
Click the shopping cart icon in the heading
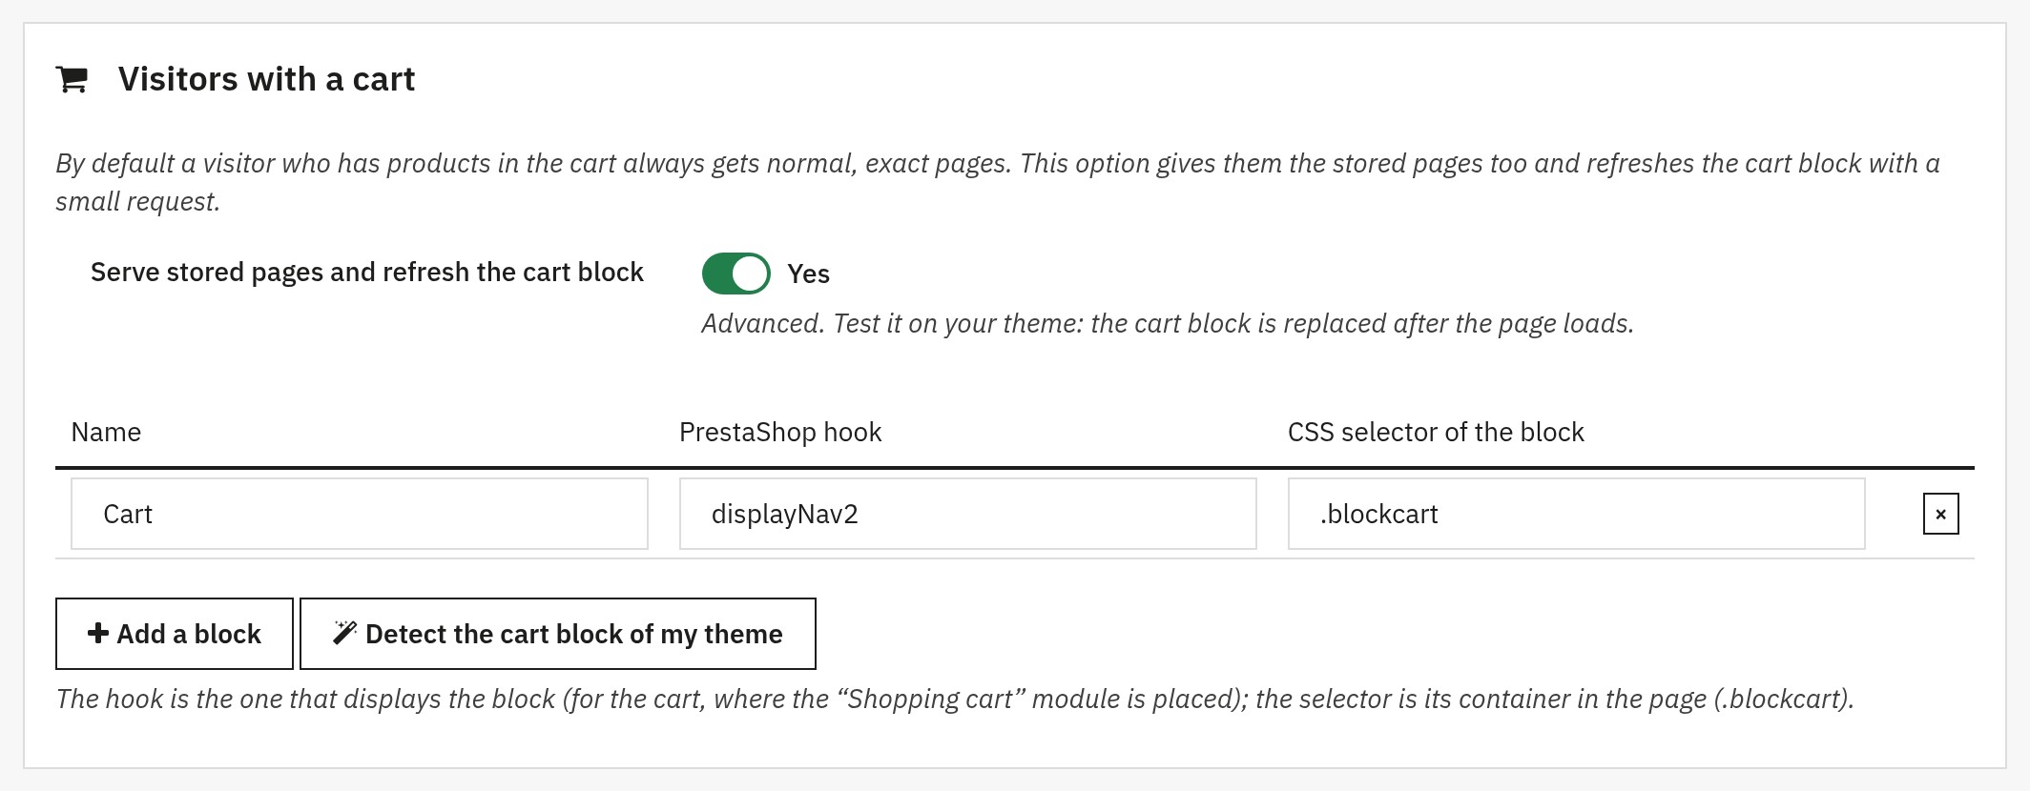click(x=72, y=79)
